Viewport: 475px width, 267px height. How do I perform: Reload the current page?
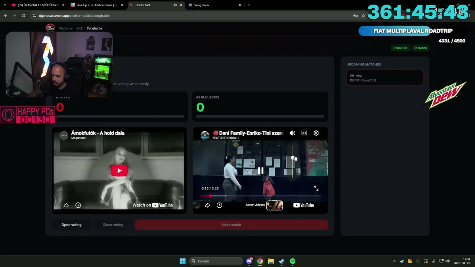pos(23,16)
